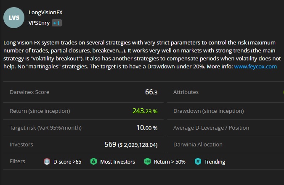The image size is (284, 185).
Task: Open the www.feycox.com link
Action: [255, 66]
